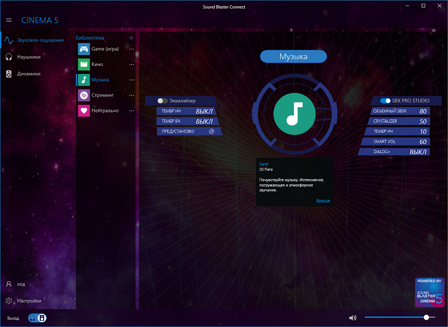Click the ТЕМБР ВЧ ВЫКЛ row
This screenshot has height=327, width=448.
(x=188, y=121)
